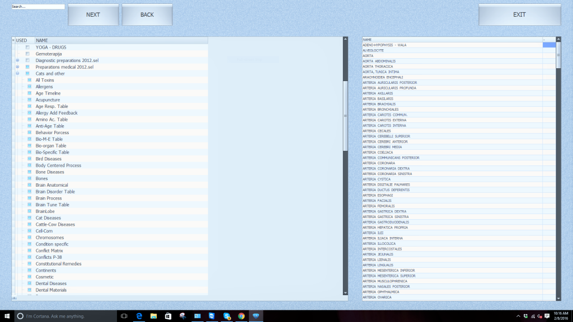Click the EXIT button
Image resolution: width=573 pixels, height=322 pixels.
pos(519,15)
